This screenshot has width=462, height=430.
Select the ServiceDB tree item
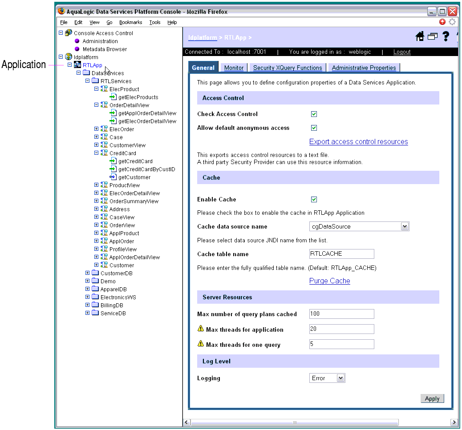[113, 313]
